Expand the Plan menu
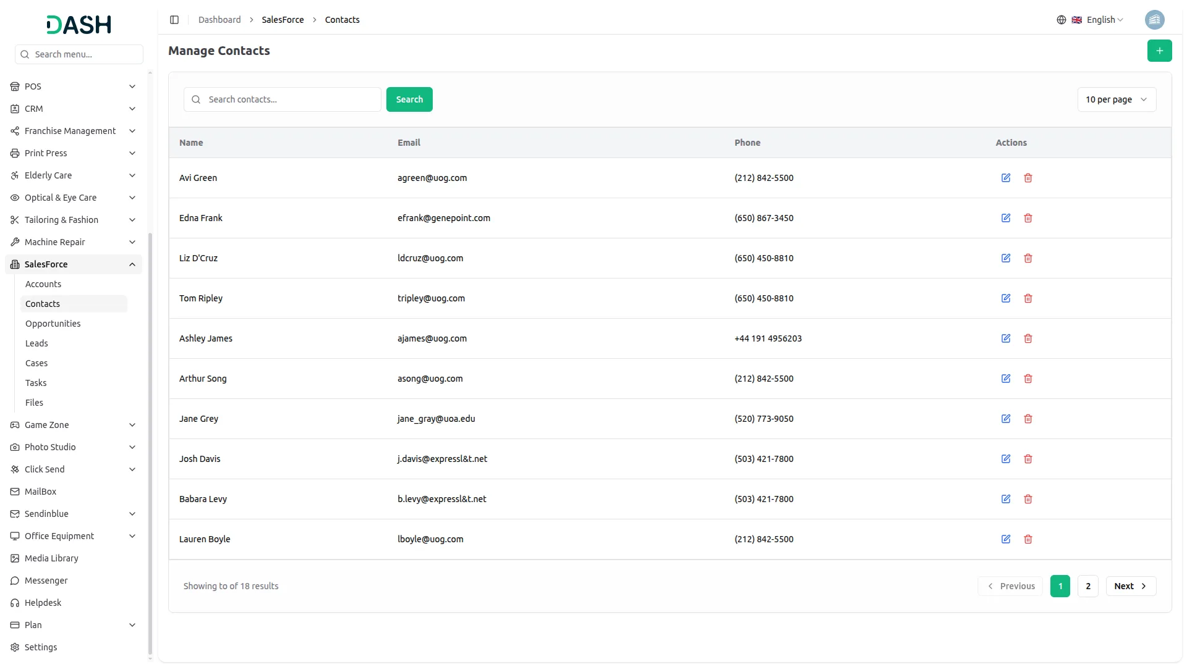Viewport: 1187px width, 667px height. pos(74,625)
